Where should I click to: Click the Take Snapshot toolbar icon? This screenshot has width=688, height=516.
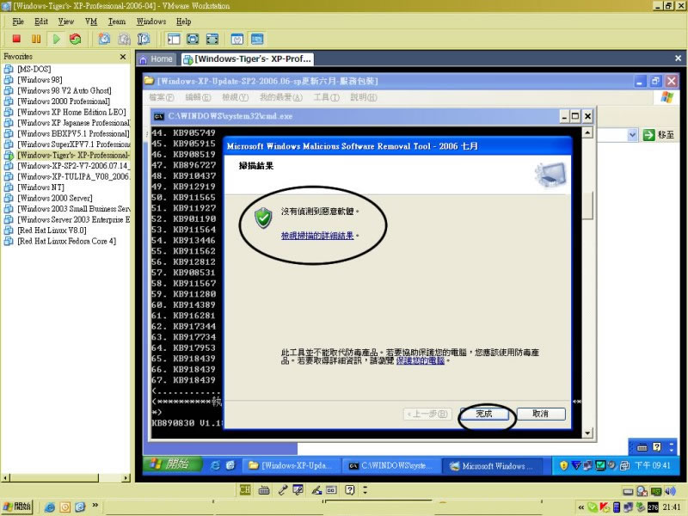[104, 39]
